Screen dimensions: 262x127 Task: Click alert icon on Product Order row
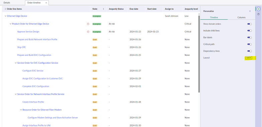coord(88,24)
